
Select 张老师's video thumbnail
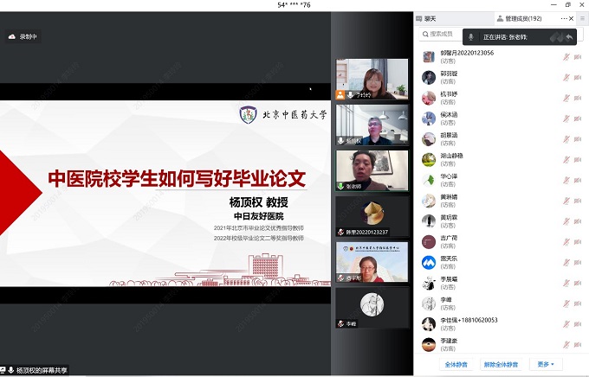(x=372, y=169)
